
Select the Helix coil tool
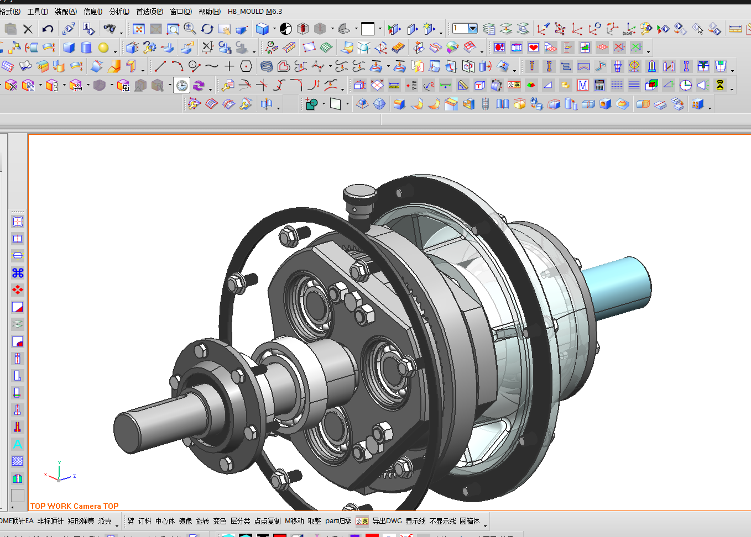coord(267,66)
